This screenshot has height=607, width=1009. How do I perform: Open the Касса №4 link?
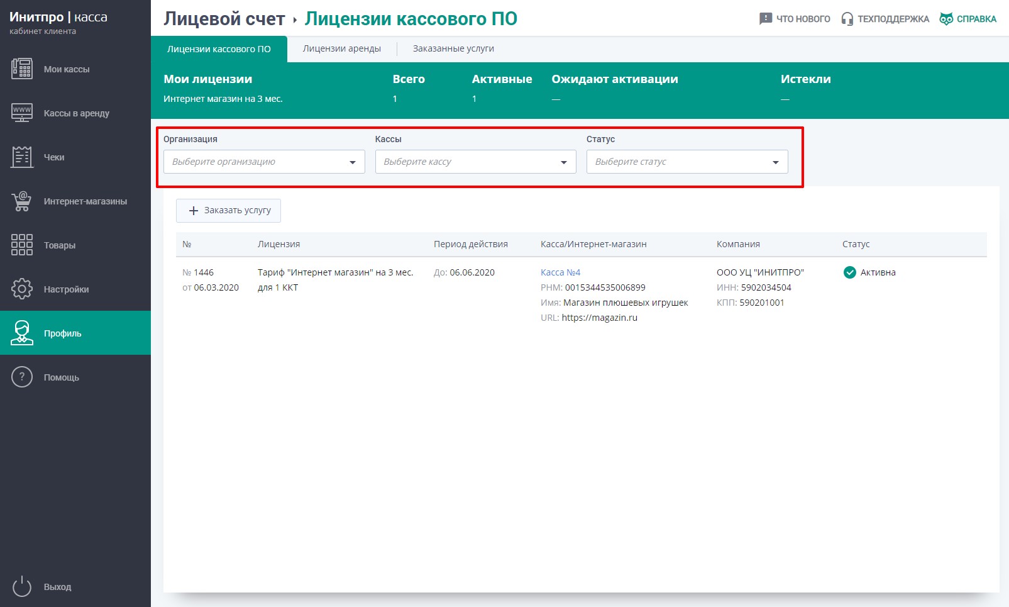point(560,272)
